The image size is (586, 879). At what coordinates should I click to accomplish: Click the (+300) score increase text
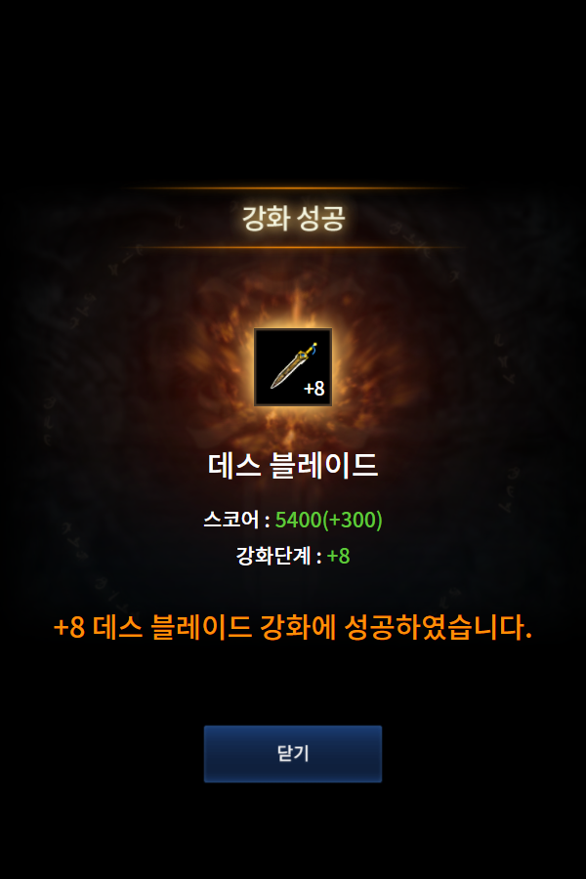click(353, 520)
